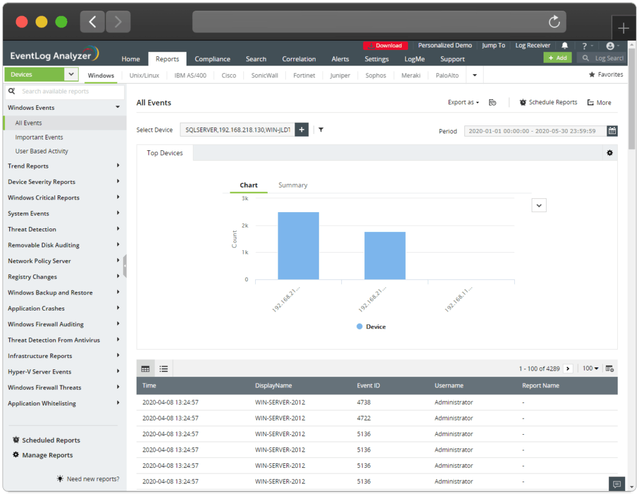The height and width of the screenshot is (494, 639).
Task: Click Schedule Reports button
Action: coord(548,102)
